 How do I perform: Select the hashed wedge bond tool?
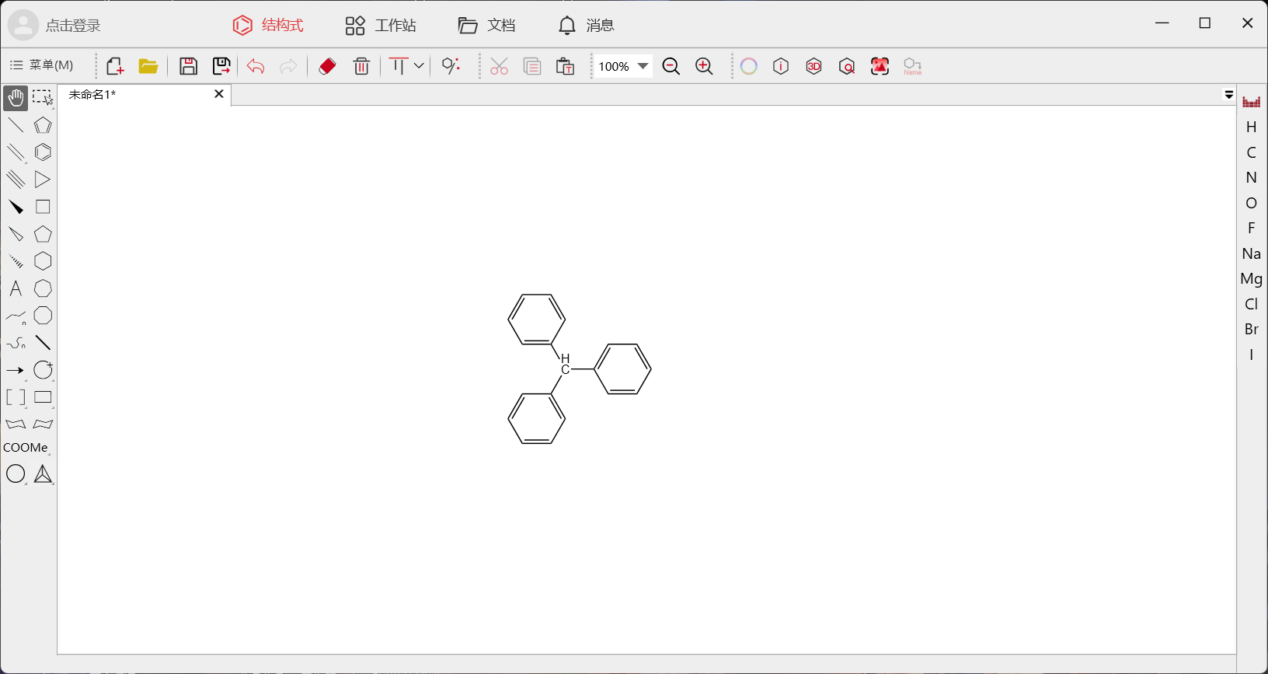pyautogui.click(x=16, y=261)
